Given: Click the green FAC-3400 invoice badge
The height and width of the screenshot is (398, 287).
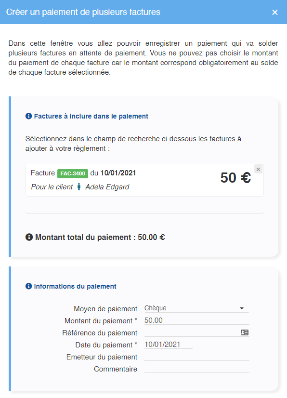Looking at the screenshot, I should tap(73, 173).
